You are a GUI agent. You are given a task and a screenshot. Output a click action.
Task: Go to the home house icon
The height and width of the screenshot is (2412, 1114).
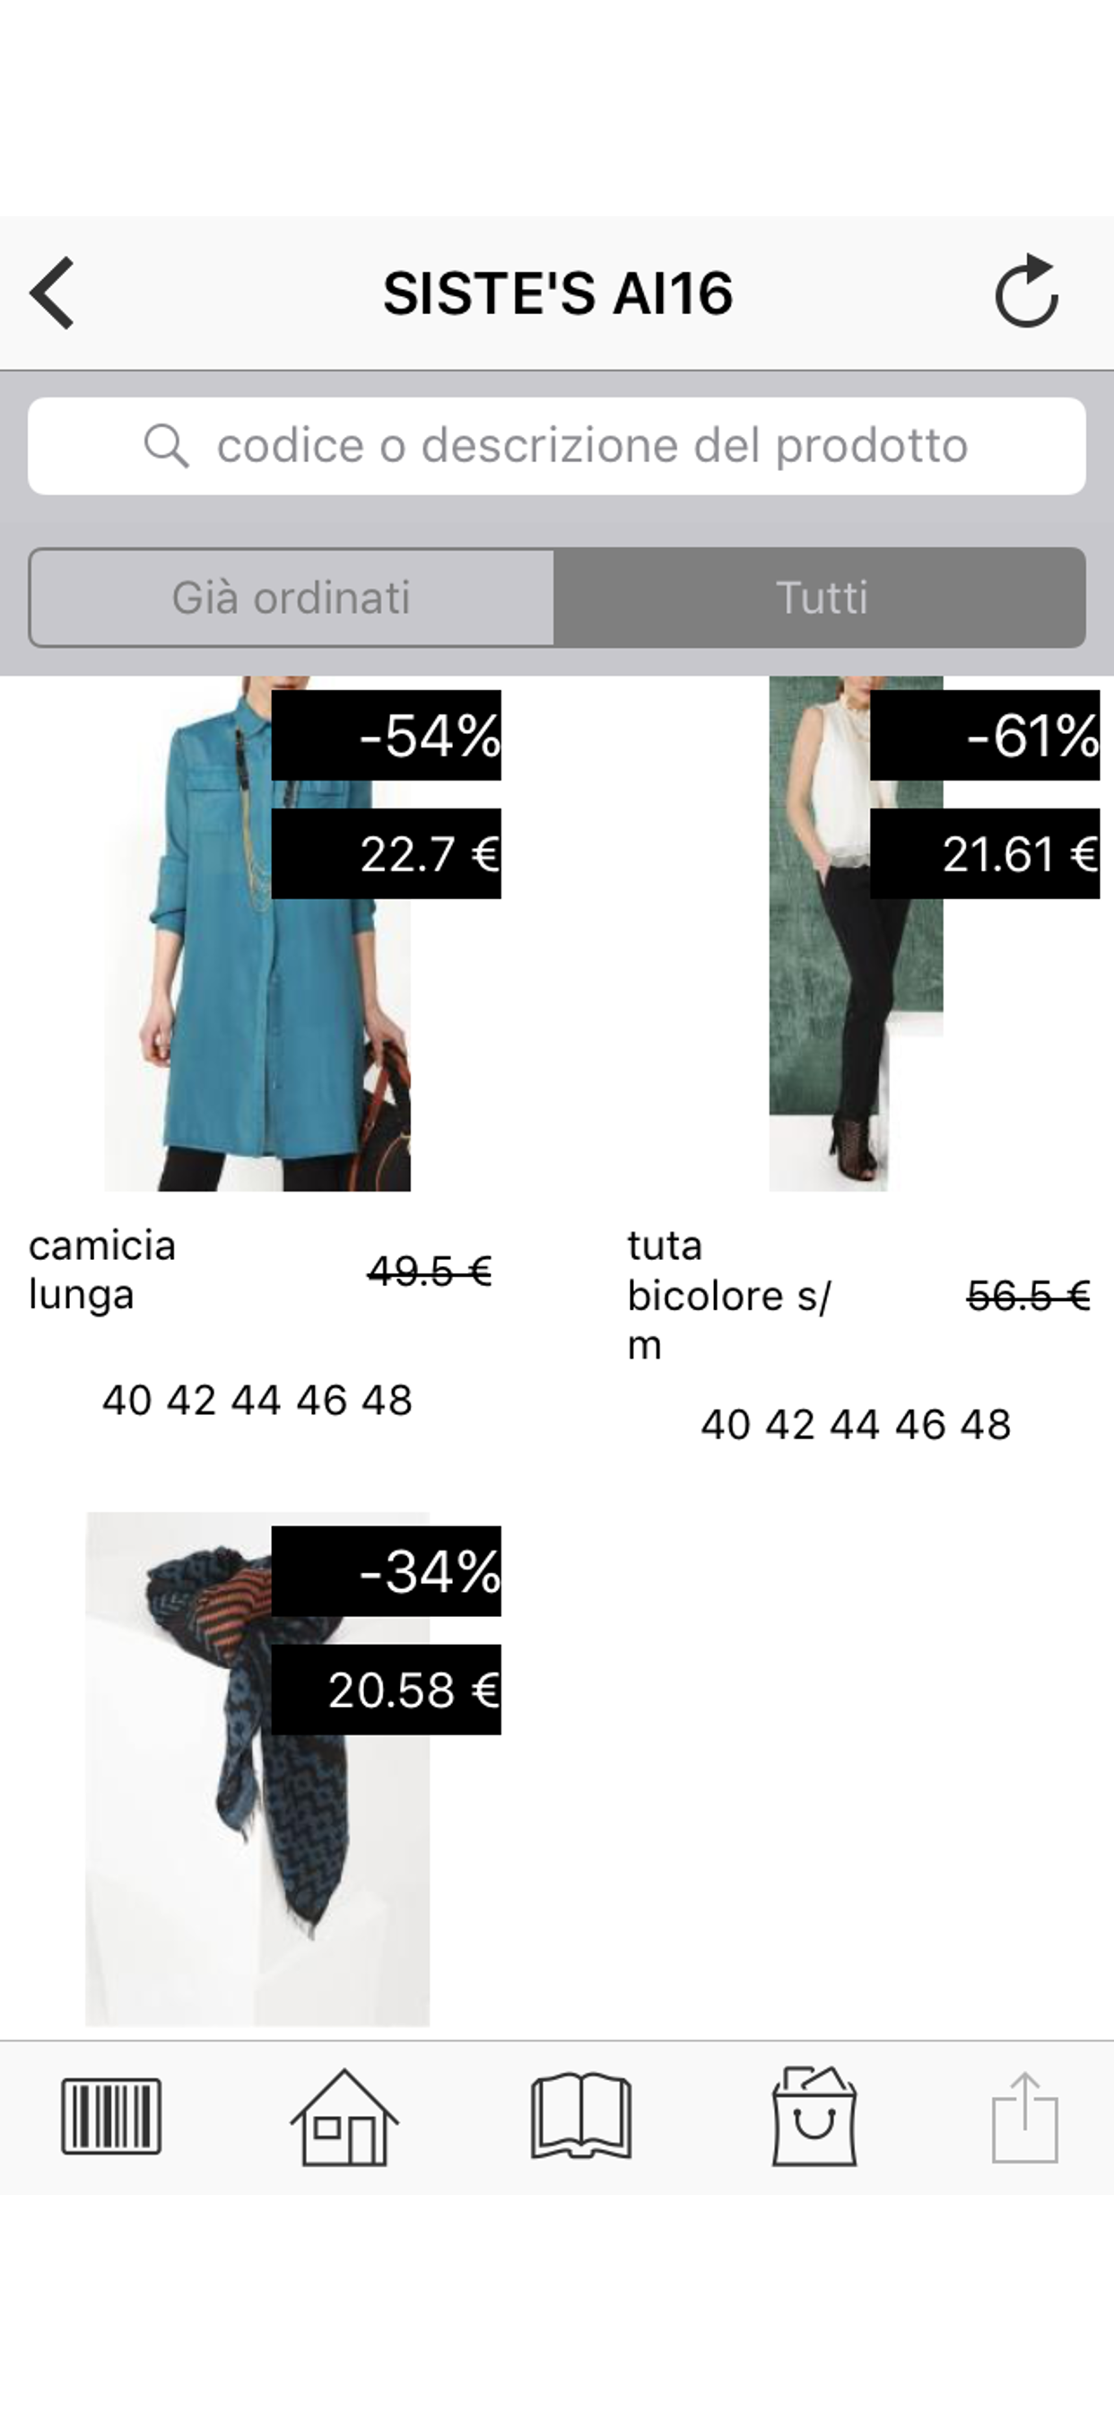point(344,2116)
